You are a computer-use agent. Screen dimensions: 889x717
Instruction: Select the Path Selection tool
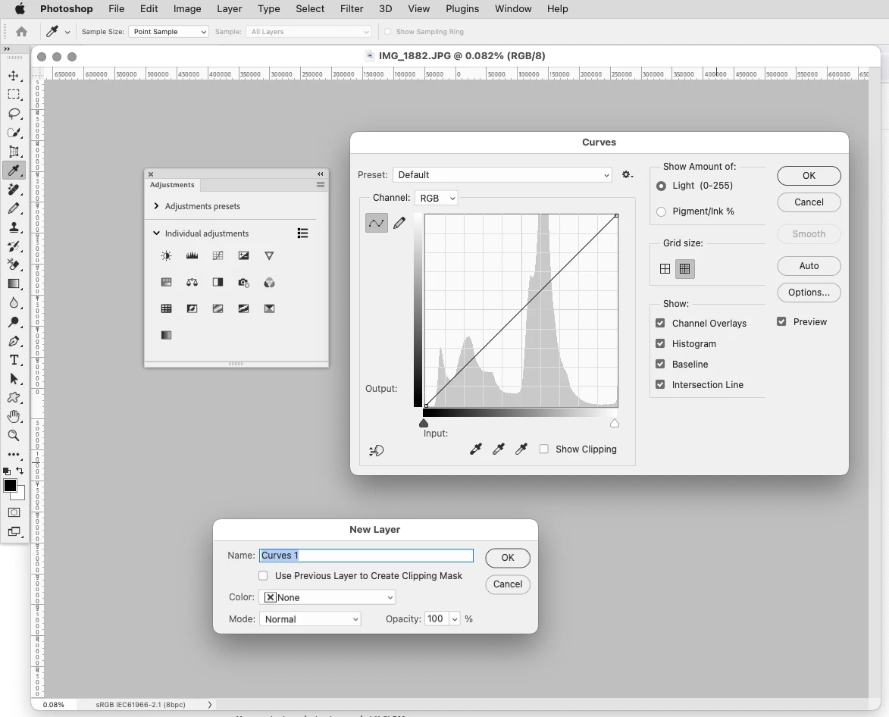click(14, 379)
